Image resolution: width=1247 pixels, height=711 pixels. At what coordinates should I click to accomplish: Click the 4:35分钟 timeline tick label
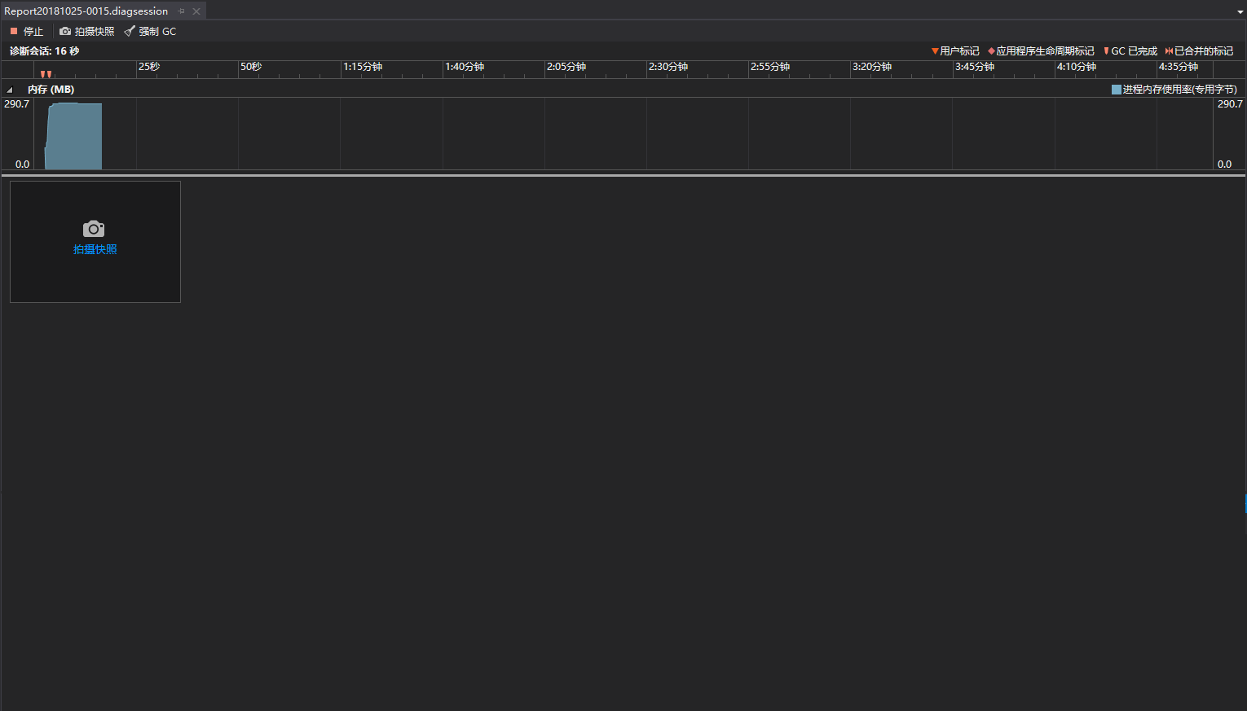coord(1179,67)
